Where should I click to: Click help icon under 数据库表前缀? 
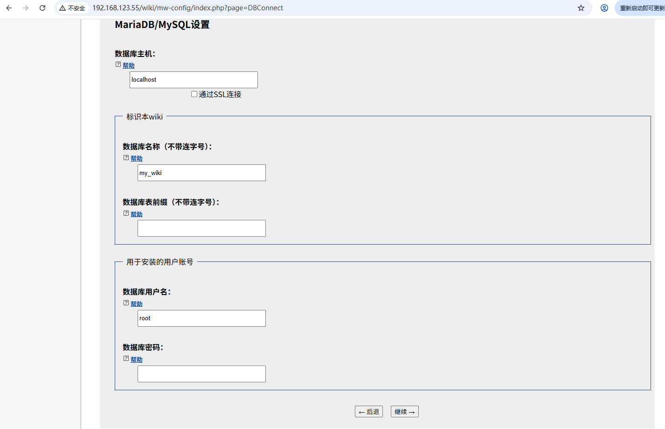point(126,213)
